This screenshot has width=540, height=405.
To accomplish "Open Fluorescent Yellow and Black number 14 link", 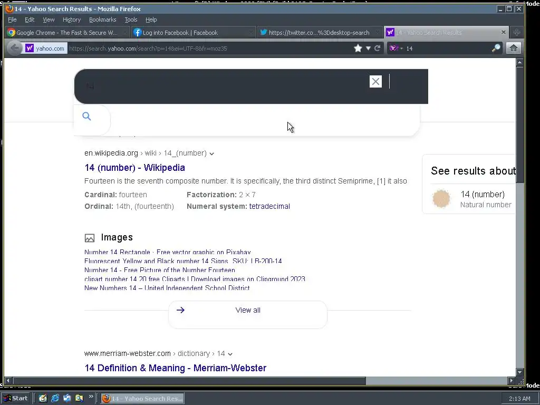I will point(183,261).
